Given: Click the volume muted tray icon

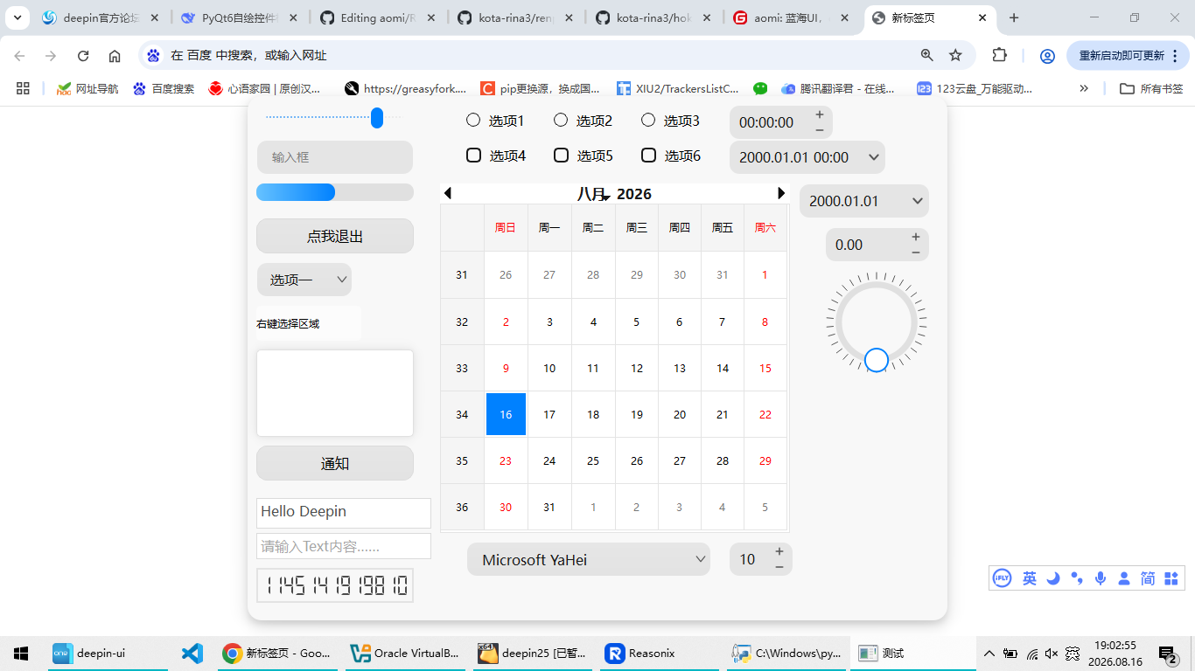Looking at the screenshot, I should pos(1052,654).
